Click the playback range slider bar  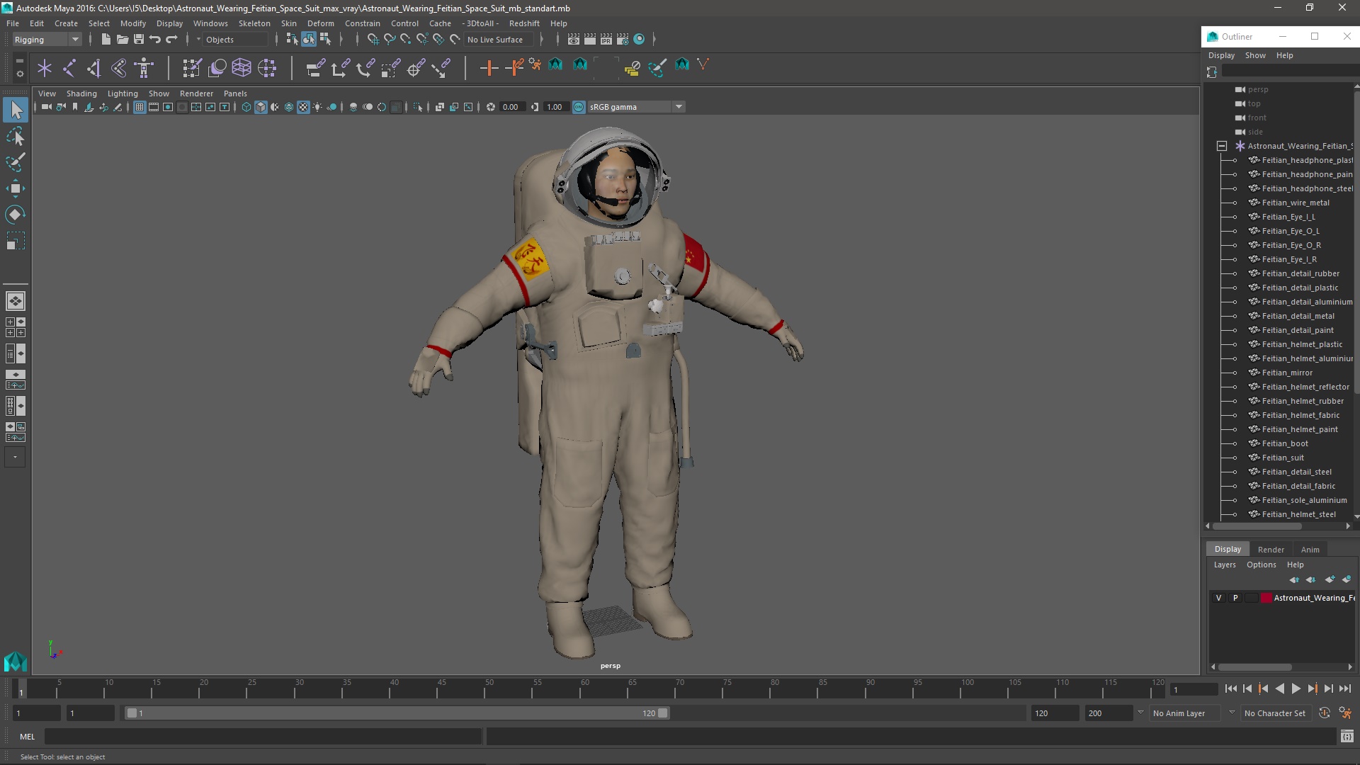pos(397,713)
